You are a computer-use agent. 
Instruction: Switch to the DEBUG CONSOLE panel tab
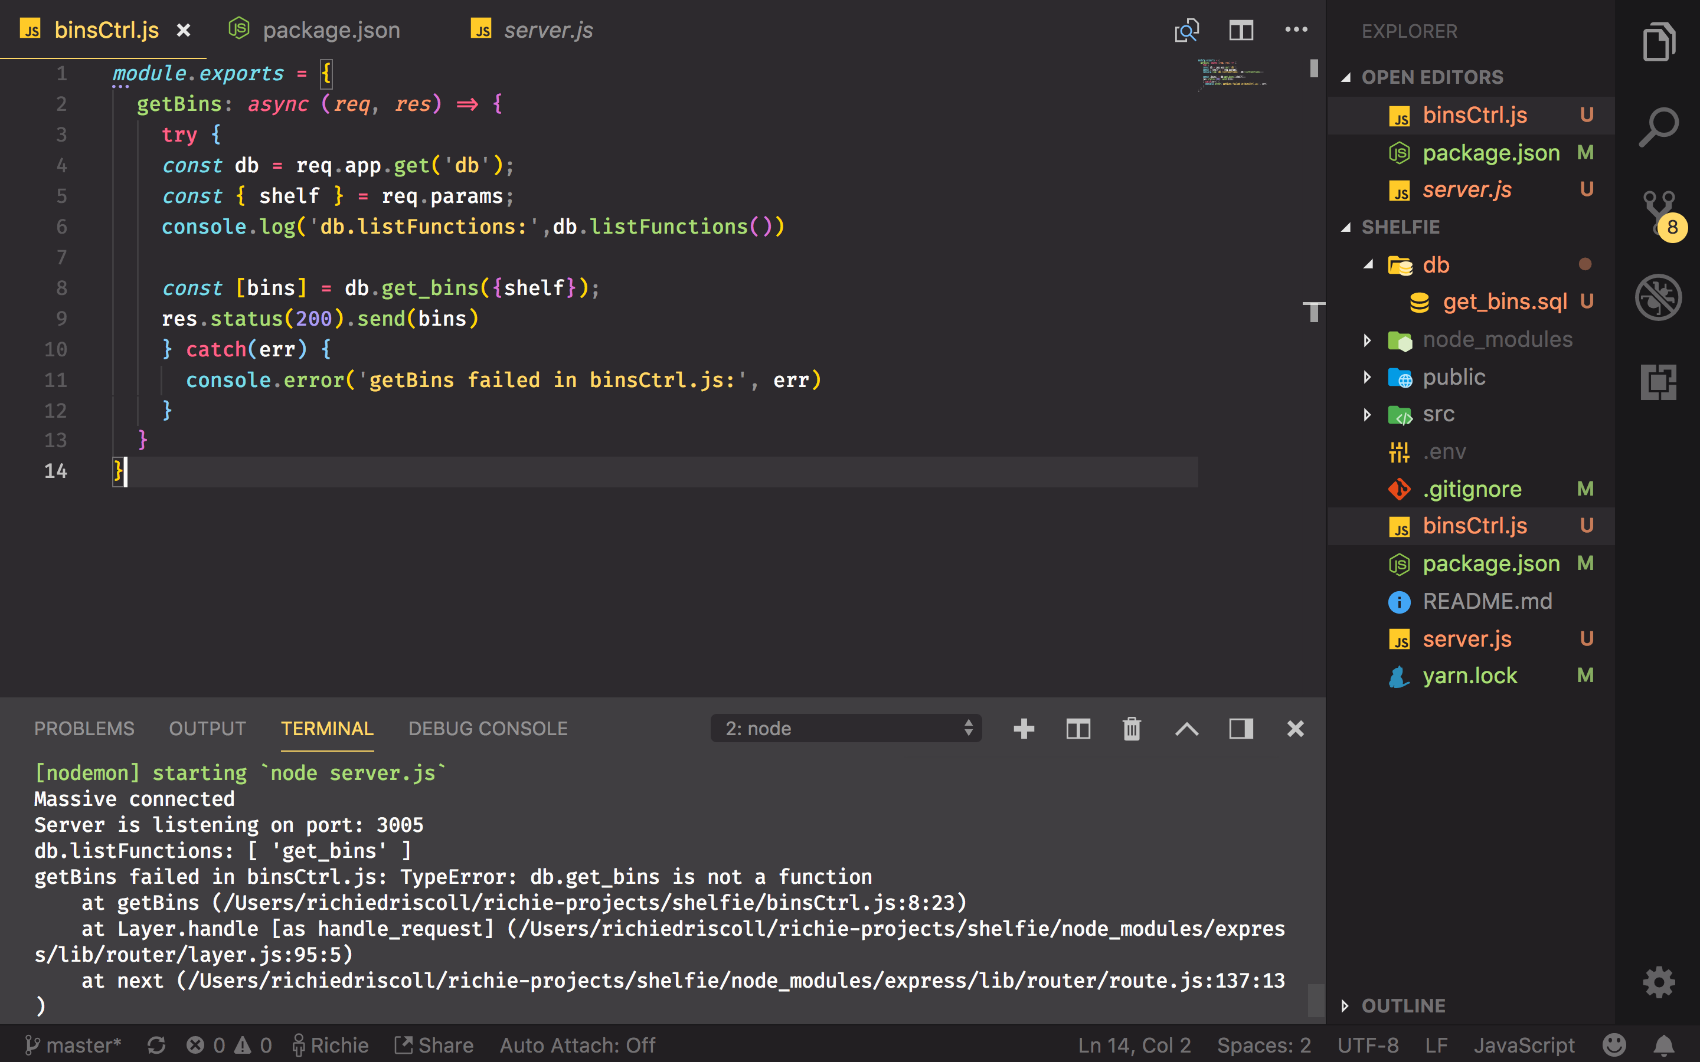click(x=488, y=729)
